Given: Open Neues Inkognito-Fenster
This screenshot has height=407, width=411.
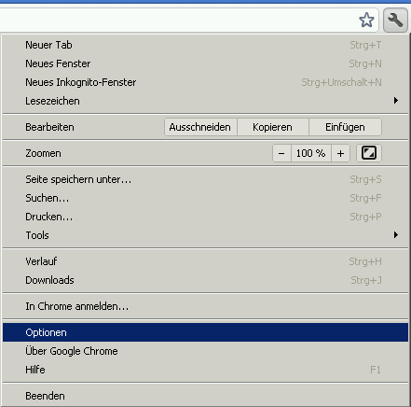Looking at the screenshot, I should 205,82.
